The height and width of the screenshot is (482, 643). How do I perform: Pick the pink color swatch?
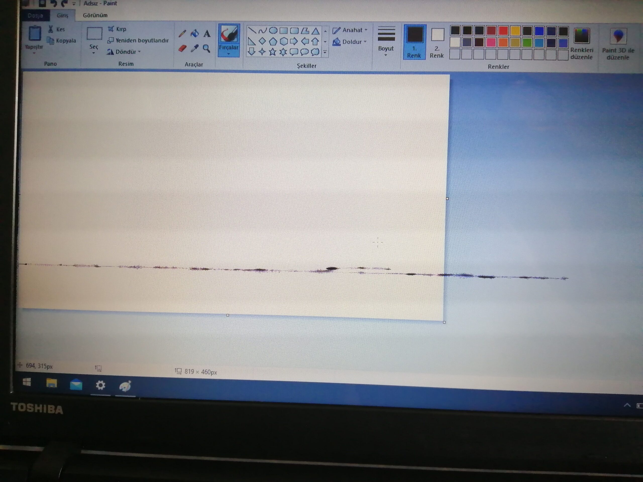pyautogui.click(x=491, y=42)
